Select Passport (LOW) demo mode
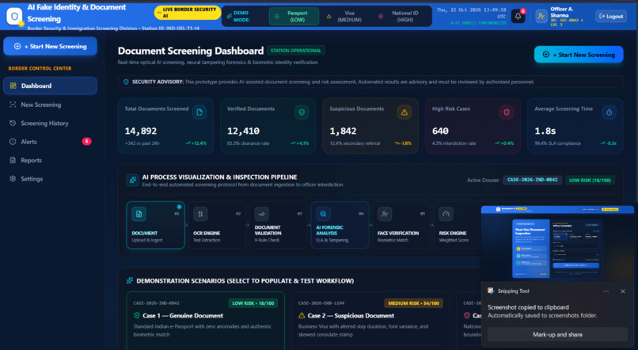638x350 pixels. click(294, 17)
